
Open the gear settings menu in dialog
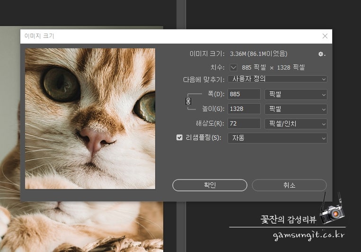coord(322,54)
